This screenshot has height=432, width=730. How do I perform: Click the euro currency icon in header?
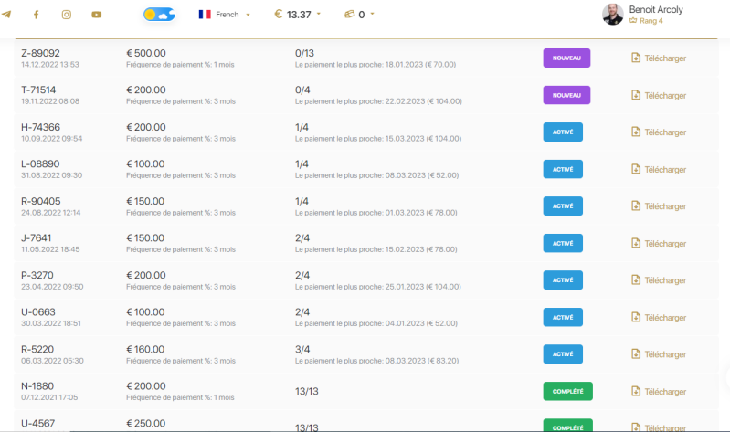click(x=279, y=14)
